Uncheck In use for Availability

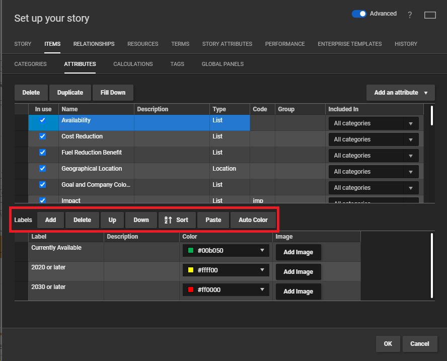pos(42,120)
